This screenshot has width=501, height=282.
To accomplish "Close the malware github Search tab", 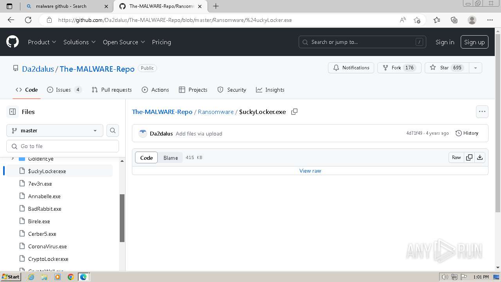I will coord(106,6).
